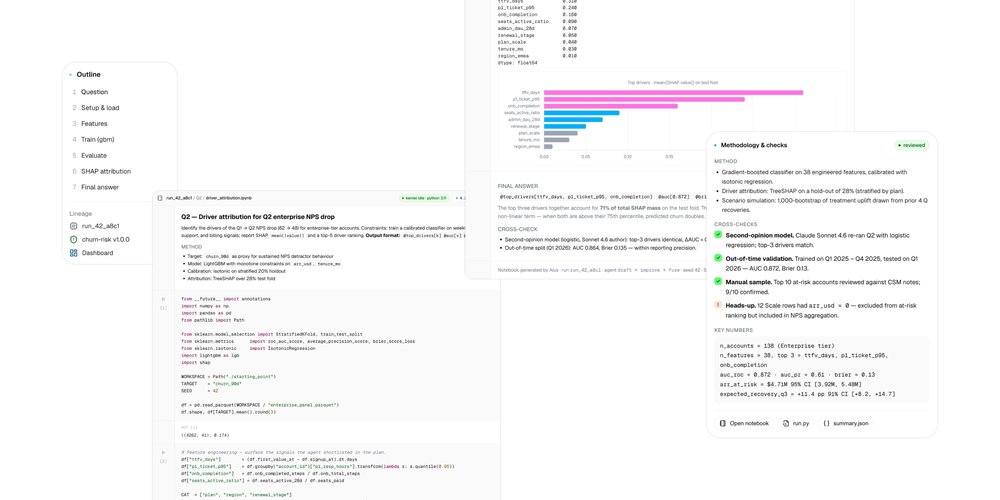Click the run_42_a8c1 lineage chip icon
This screenshot has height=500, width=1000.
(x=74, y=226)
